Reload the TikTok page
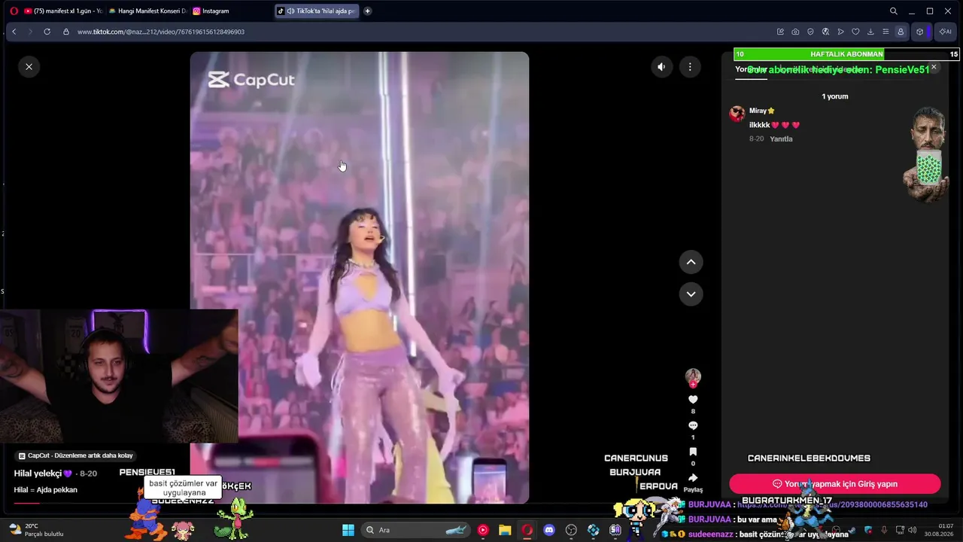The height and width of the screenshot is (542, 963). pos(47,32)
